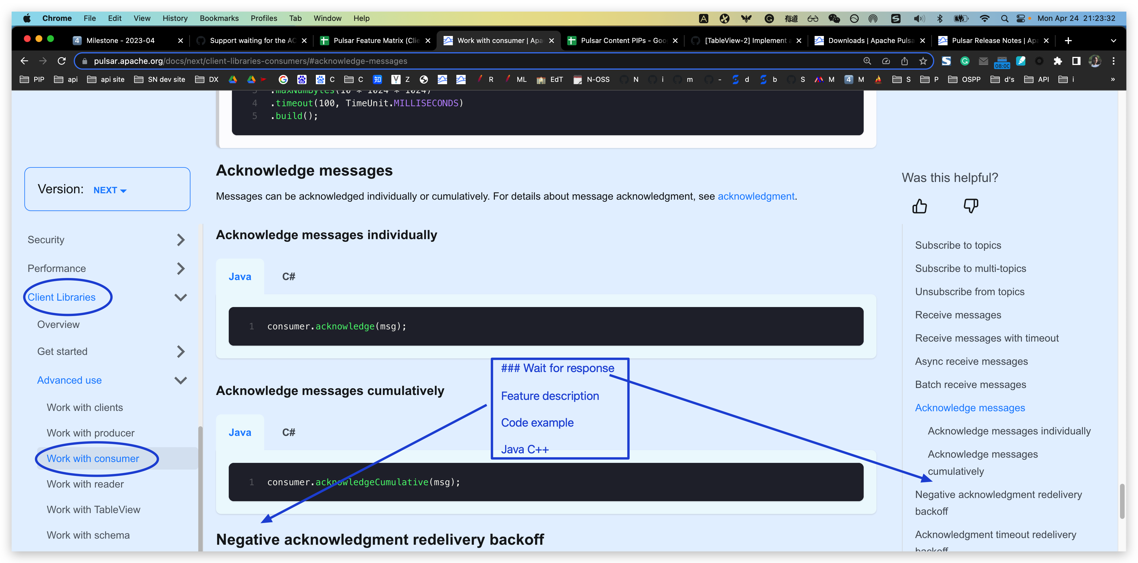
Task: Click the thumbs up helpful icon
Action: click(x=919, y=206)
